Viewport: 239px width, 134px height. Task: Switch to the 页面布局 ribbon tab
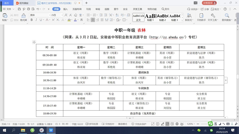tap(77, 9)
